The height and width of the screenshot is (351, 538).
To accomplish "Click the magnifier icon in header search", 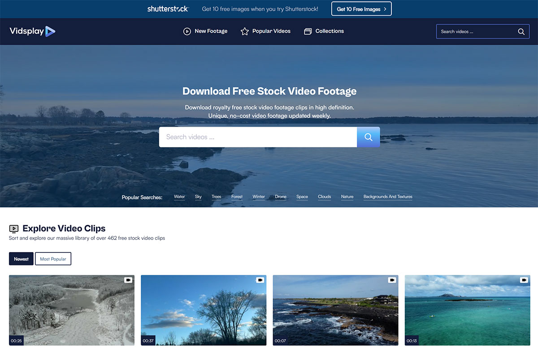I will [521, 32].
